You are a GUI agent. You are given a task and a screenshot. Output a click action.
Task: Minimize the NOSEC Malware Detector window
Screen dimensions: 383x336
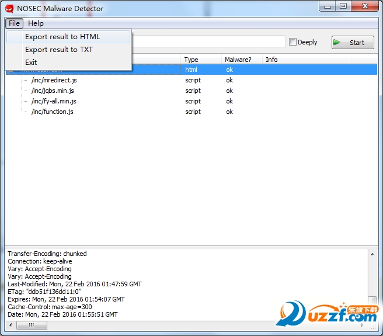tap(328, 6)
